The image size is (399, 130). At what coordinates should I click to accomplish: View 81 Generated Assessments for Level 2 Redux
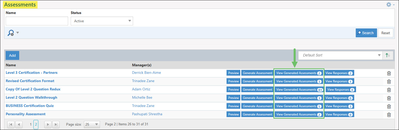click(300, 90)
